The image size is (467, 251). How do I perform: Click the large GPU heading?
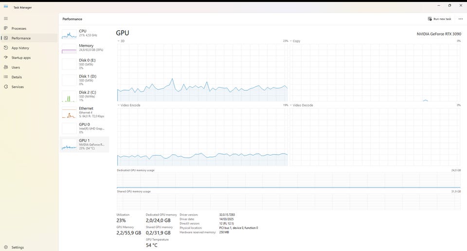point(123,33)
